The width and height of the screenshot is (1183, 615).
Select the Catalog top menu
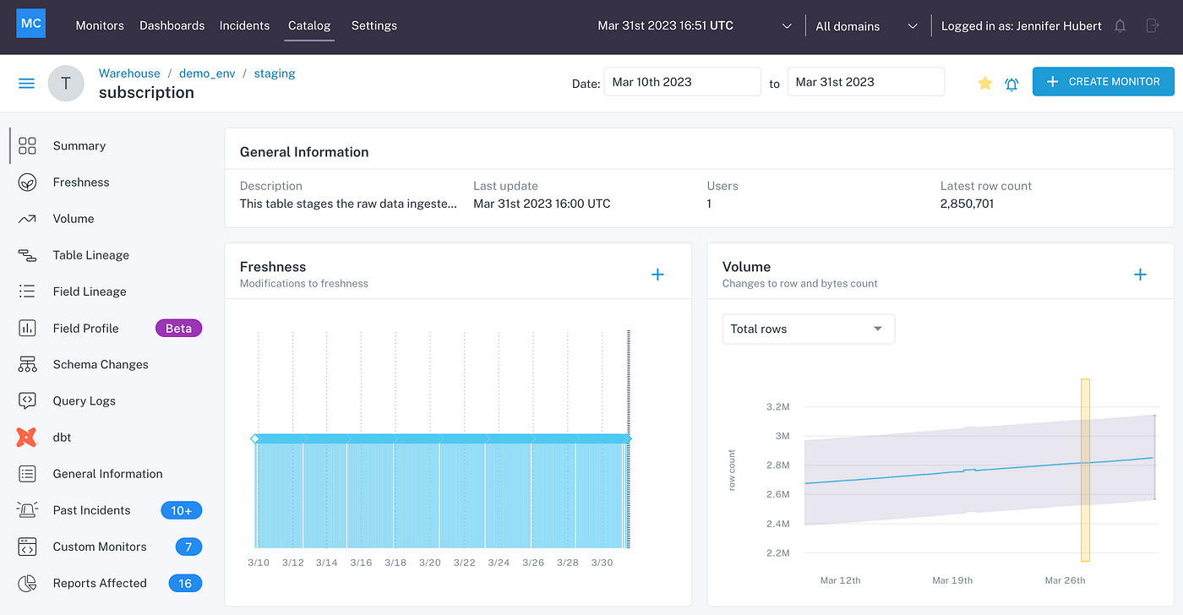pos(309,25)
